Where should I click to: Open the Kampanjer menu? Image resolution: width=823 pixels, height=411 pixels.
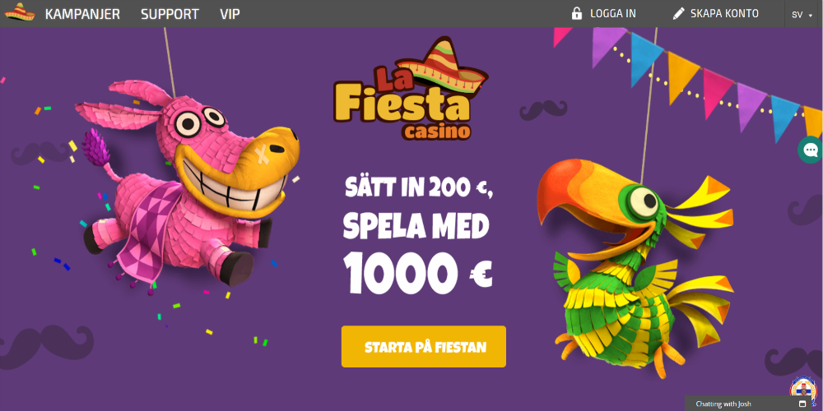82,14
